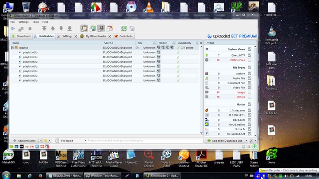Click the column settings gear in table header
319x179 pixels.
(x=201, y=43)
